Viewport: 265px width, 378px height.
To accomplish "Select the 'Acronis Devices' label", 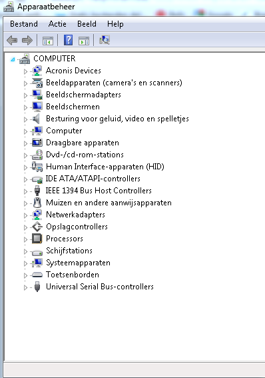I will pos(73,71).
